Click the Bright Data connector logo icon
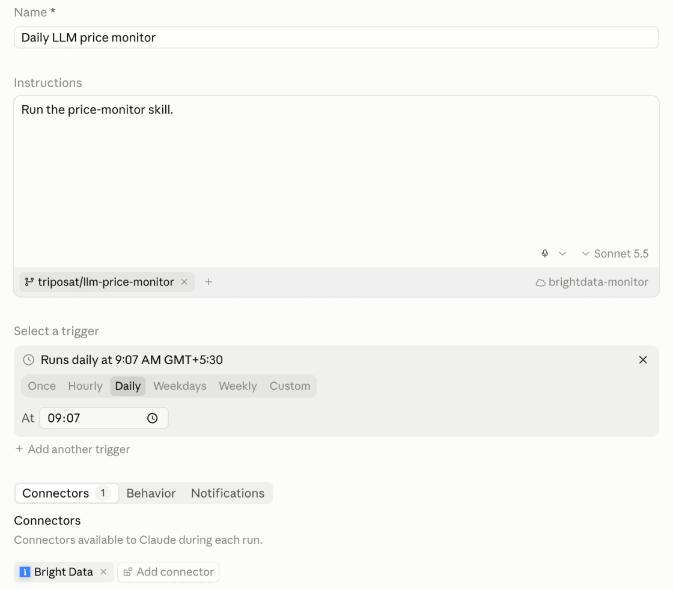This screenshot has height=590, width=673. point(25,572)
